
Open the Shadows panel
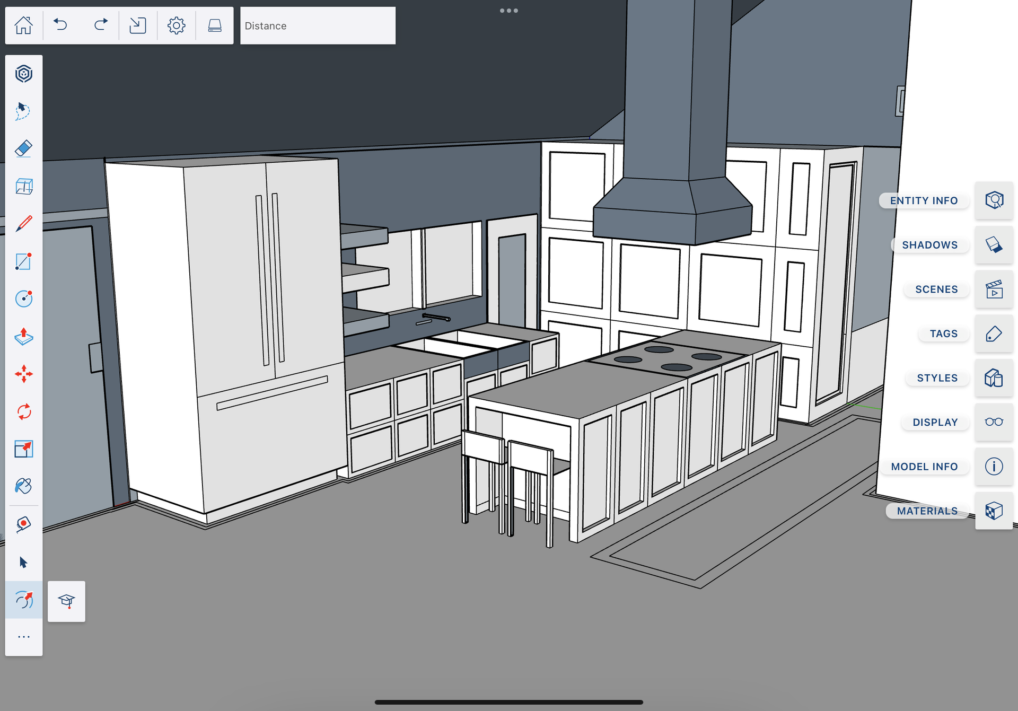click(x=994, y=245)
